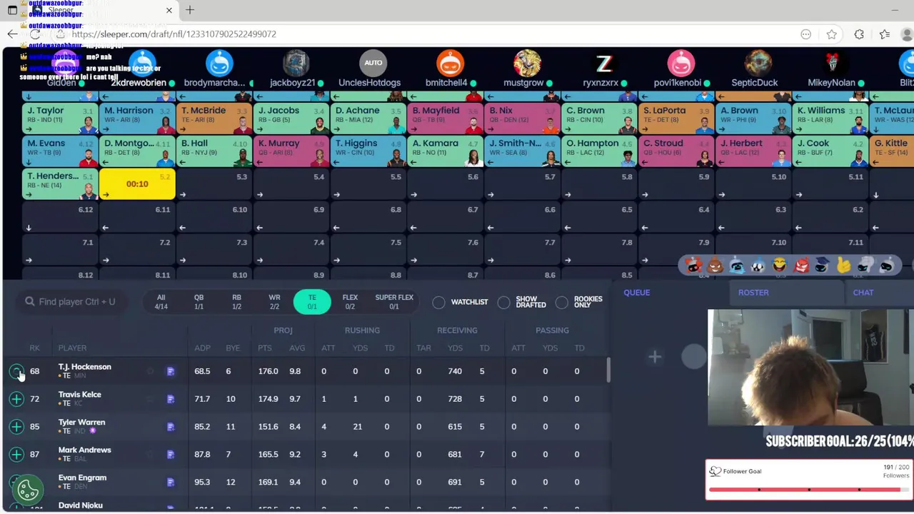Open the B. Mayfield draft pick card
Image resolution: width=914 pixels, height=514 pixels.
[x=446, y=119]
